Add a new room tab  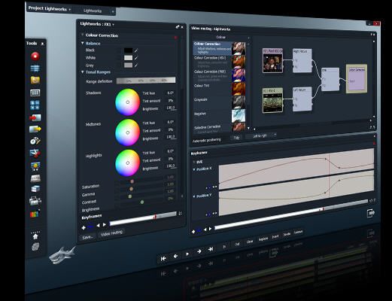coord(113,11)
